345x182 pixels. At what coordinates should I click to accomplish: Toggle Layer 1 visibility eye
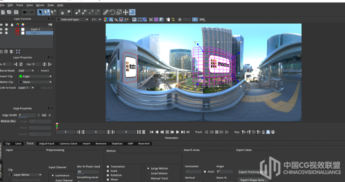[1, 33]
